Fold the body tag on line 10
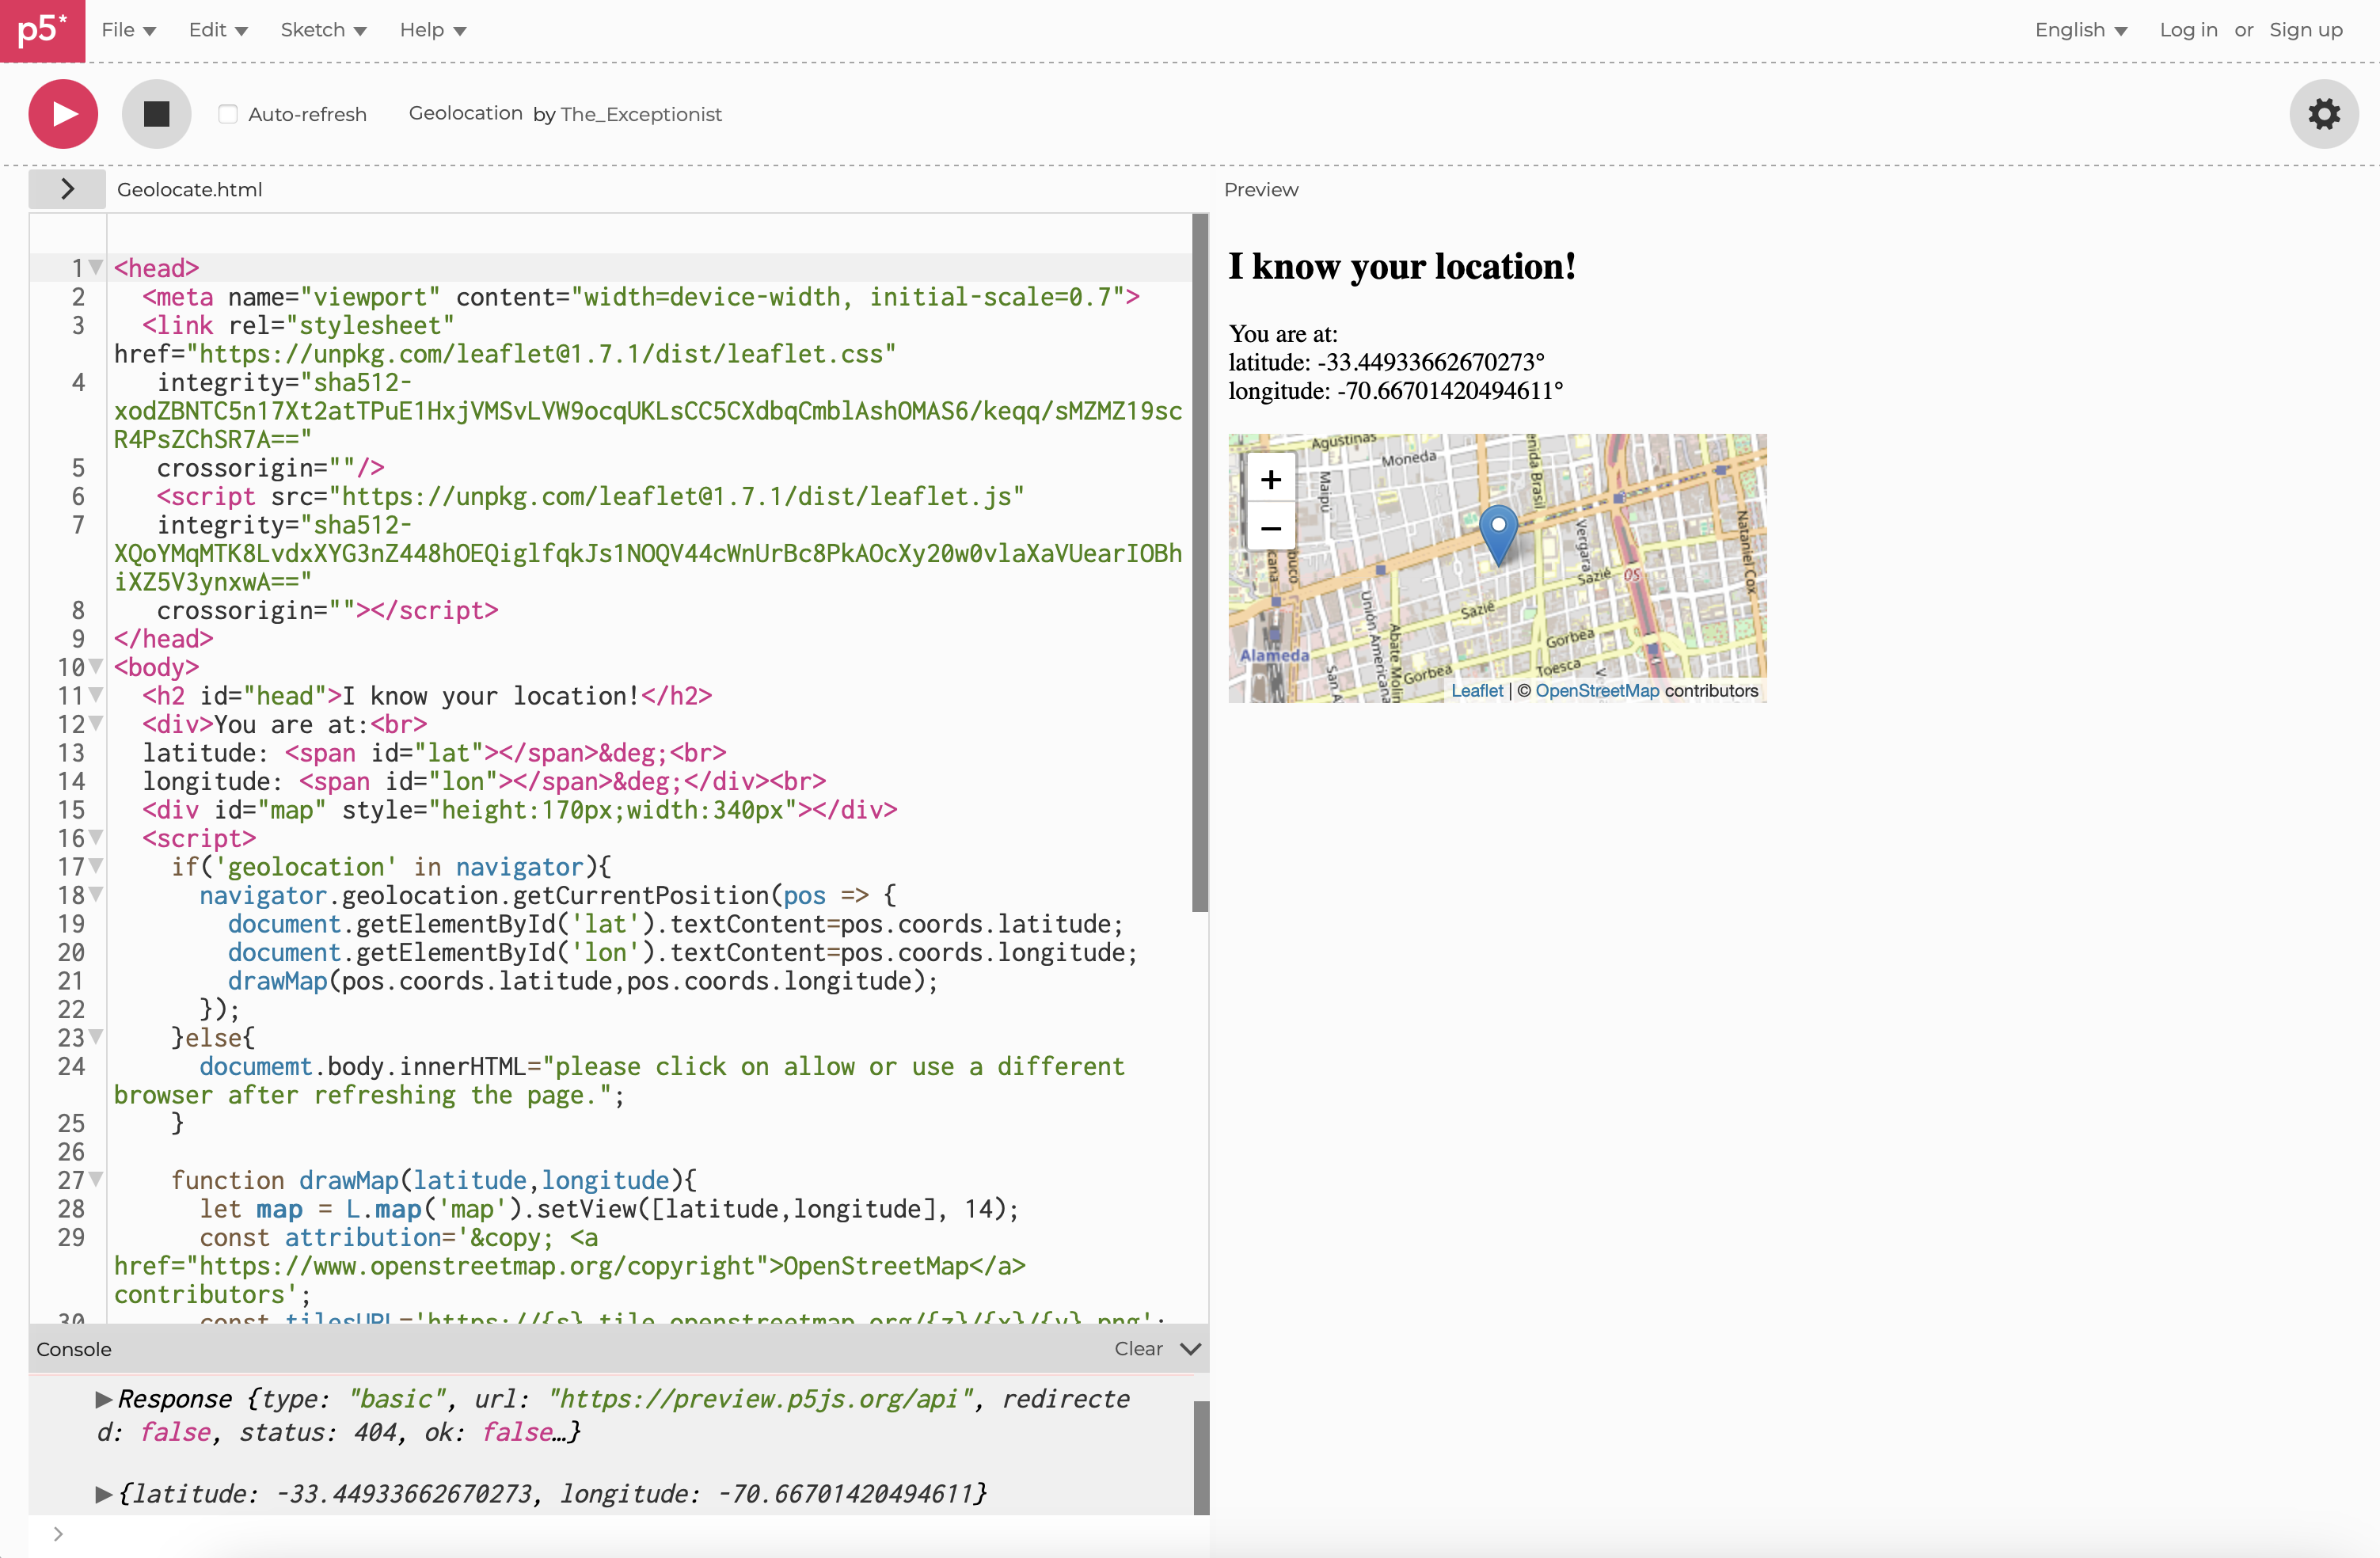This screenshot has width=2380, height=1558. (95, 666)
